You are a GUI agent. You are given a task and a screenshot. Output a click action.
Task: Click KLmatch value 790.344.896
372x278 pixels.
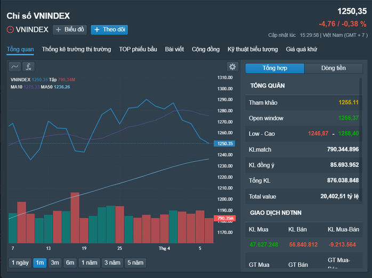pyautogui.click(x=343, y=149)
